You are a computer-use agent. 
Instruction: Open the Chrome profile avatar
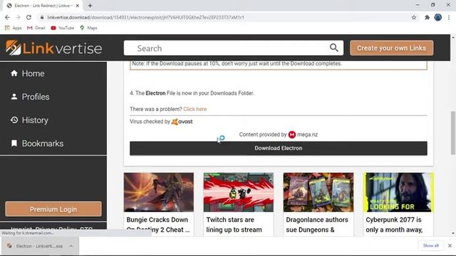pyautogui.click(x=438, y=17)
